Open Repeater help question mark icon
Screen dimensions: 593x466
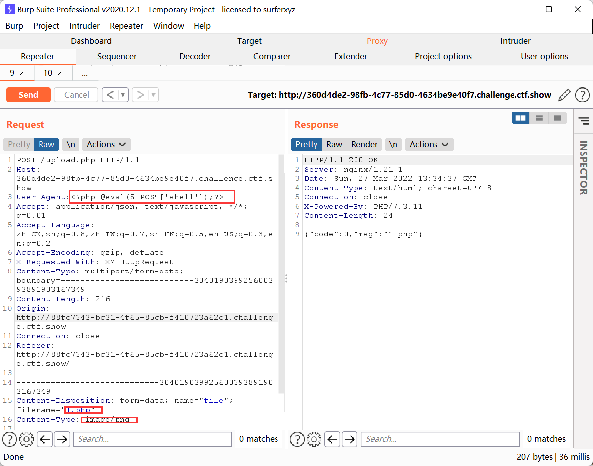click(x=582, y=95)
